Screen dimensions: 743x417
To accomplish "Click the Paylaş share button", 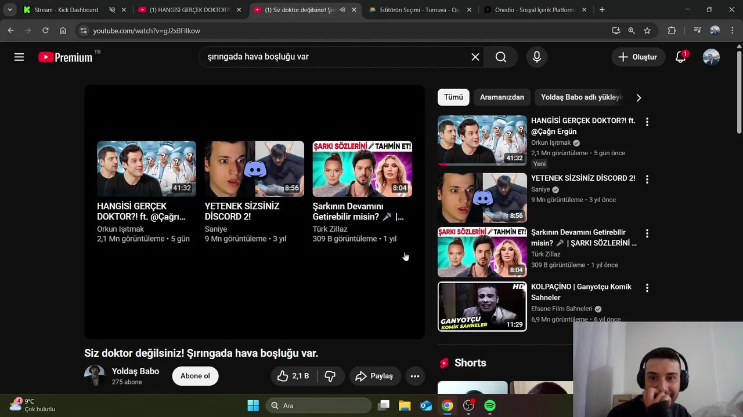I will (374, 376).
